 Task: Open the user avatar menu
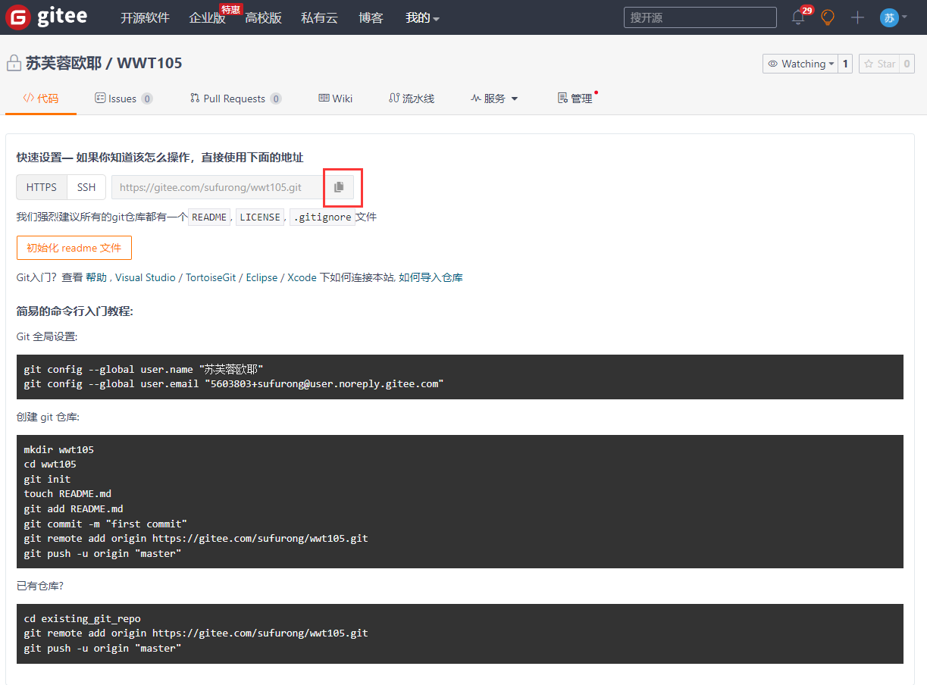pyautogui.click(x=893, y=17)
